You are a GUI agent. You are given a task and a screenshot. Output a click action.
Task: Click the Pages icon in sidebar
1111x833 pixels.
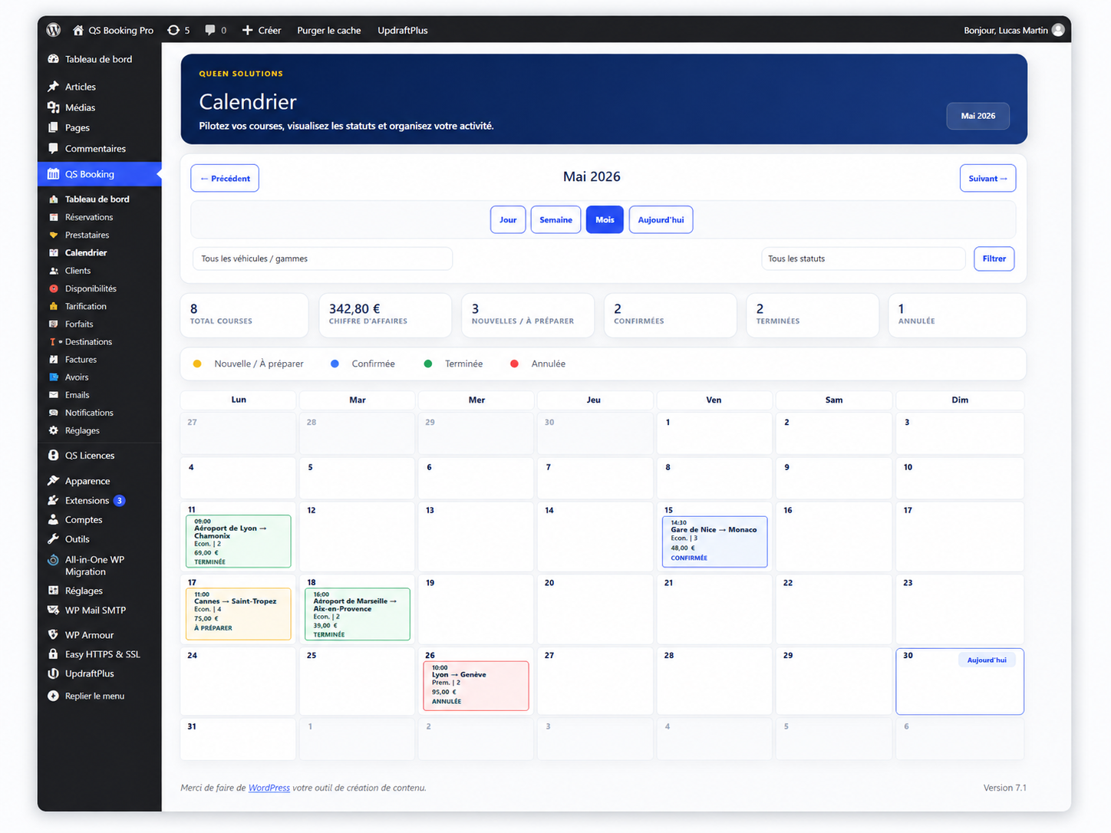[x=53, y=127]
